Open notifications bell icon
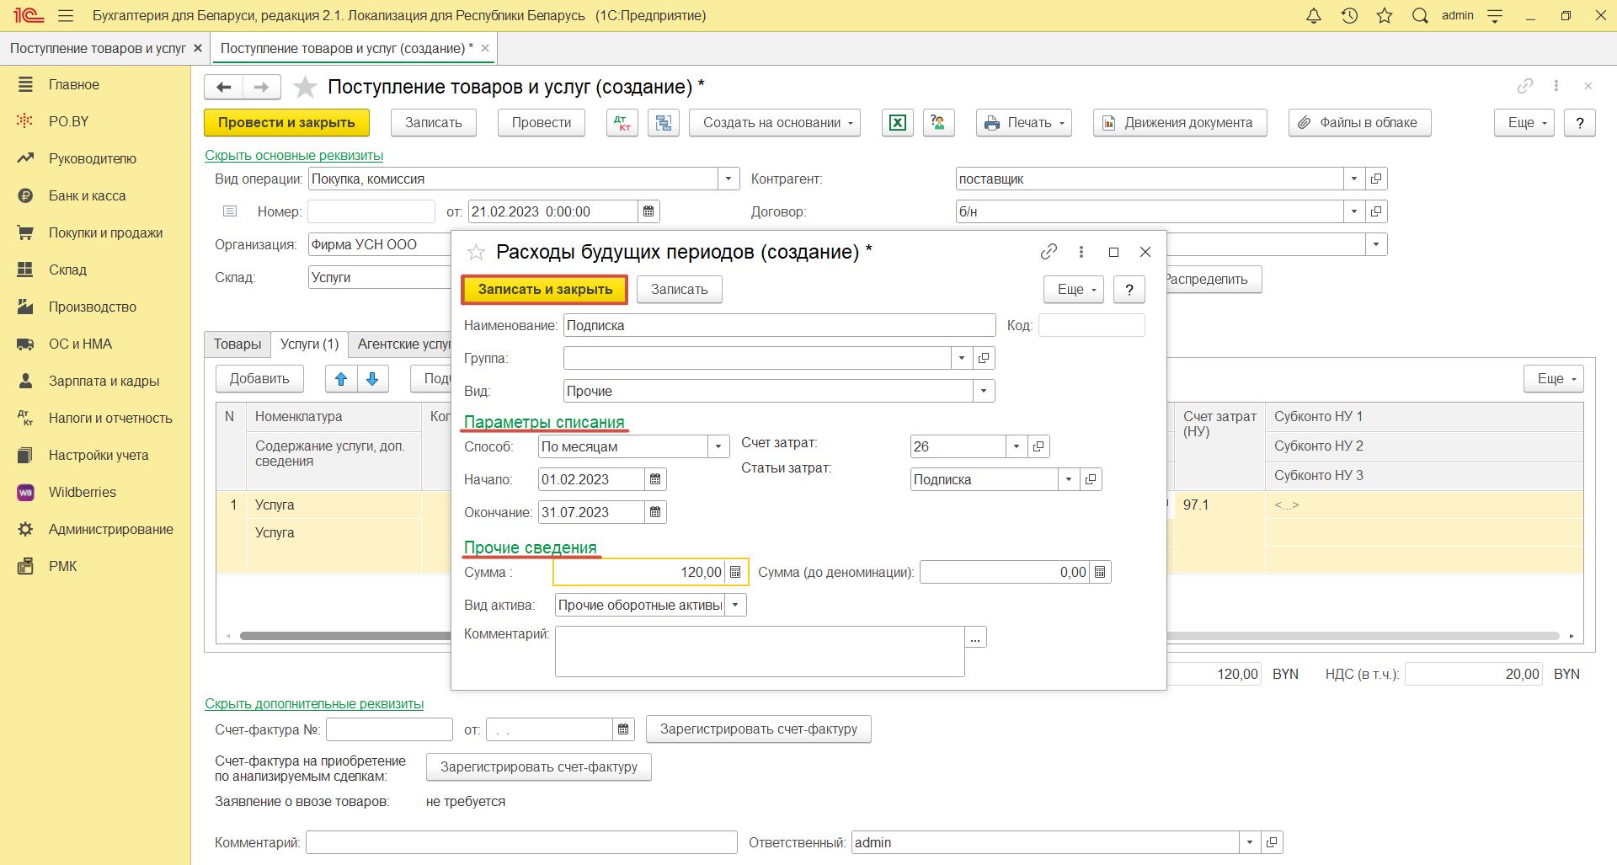The height and width of the screenshot is (865, 1617). tap(1313, 16)
